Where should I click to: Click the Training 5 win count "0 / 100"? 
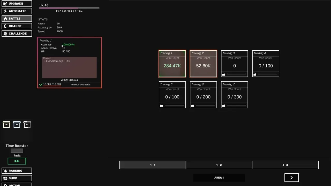coord(172,97)
